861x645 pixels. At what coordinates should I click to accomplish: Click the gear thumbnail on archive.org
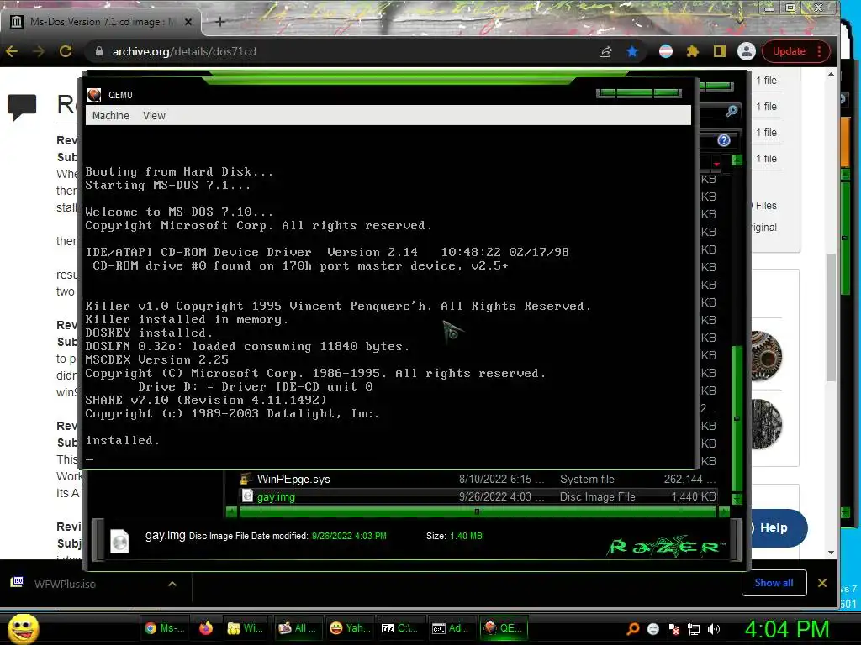(x=765, y=355)
